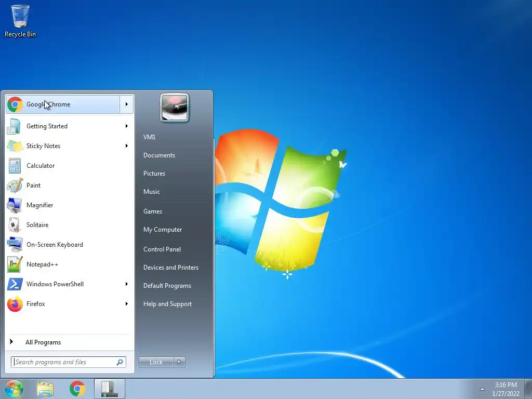This screenshot has width=532, height=399.
Task: Click the clock showing 3:16 PM
Action: point(506,389)
